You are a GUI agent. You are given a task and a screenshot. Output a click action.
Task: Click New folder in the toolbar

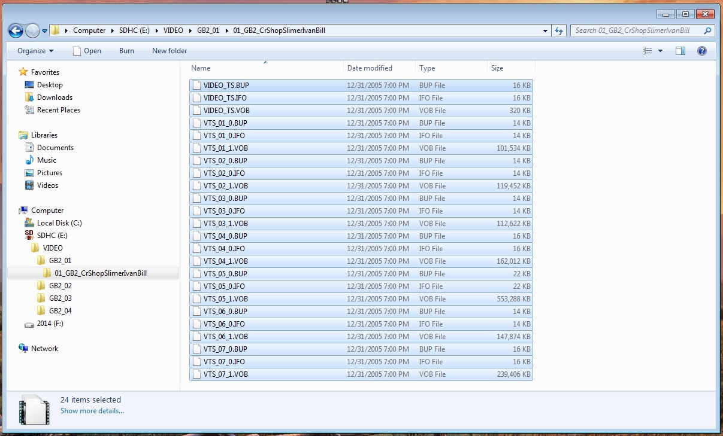pos(170,51)
